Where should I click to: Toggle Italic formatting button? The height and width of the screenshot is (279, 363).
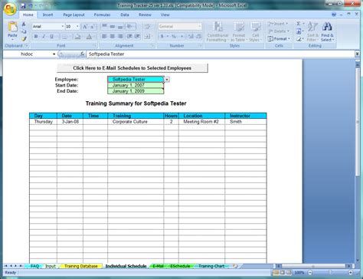[44, 37]
